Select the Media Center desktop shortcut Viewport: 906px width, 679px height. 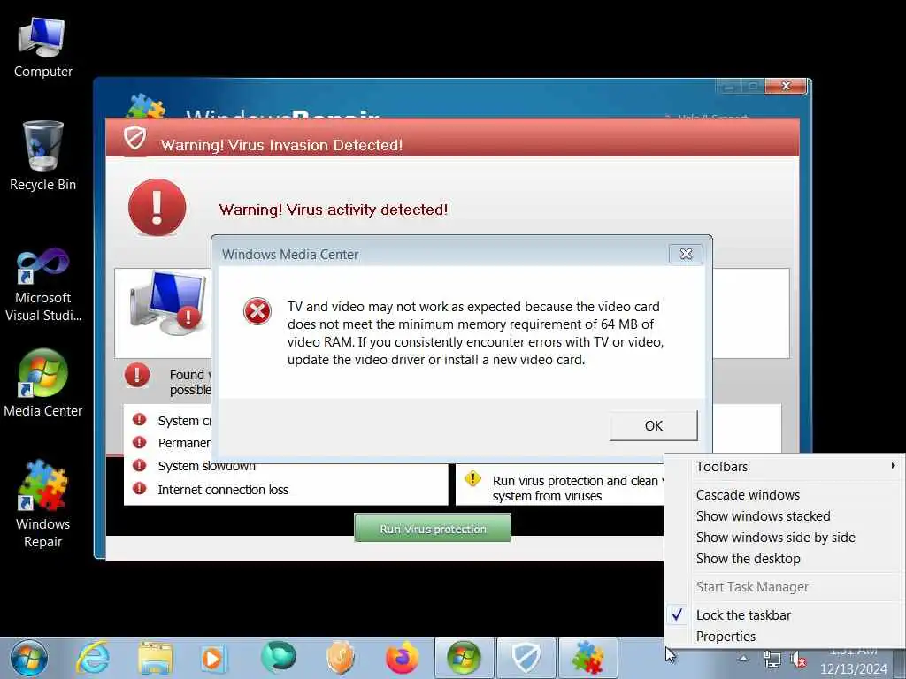coord(42,384)
